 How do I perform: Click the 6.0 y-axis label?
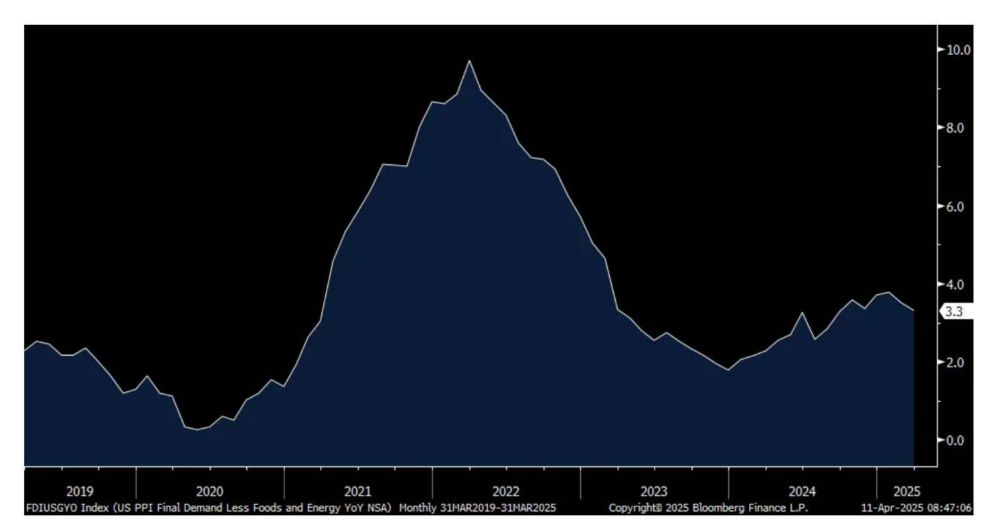(x=955, y=206)
